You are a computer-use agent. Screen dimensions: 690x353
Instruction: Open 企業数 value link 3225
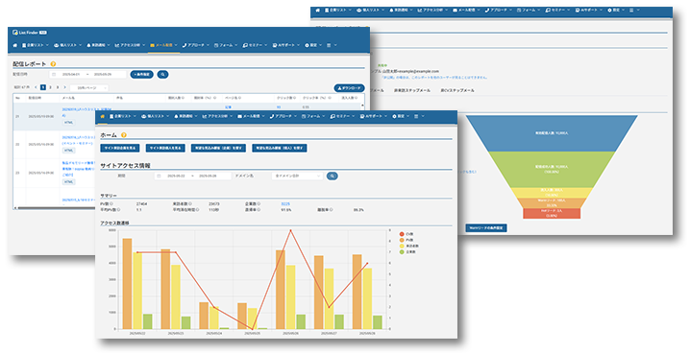(x=285, y=204)
